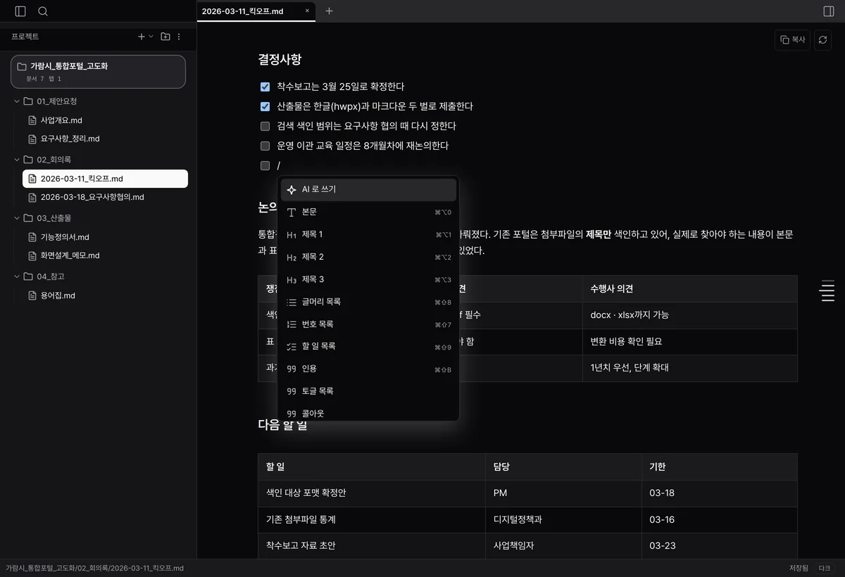Create a new folder via folder-plus icon
This screenshot has width=845, height=577.
click(165, 37)
